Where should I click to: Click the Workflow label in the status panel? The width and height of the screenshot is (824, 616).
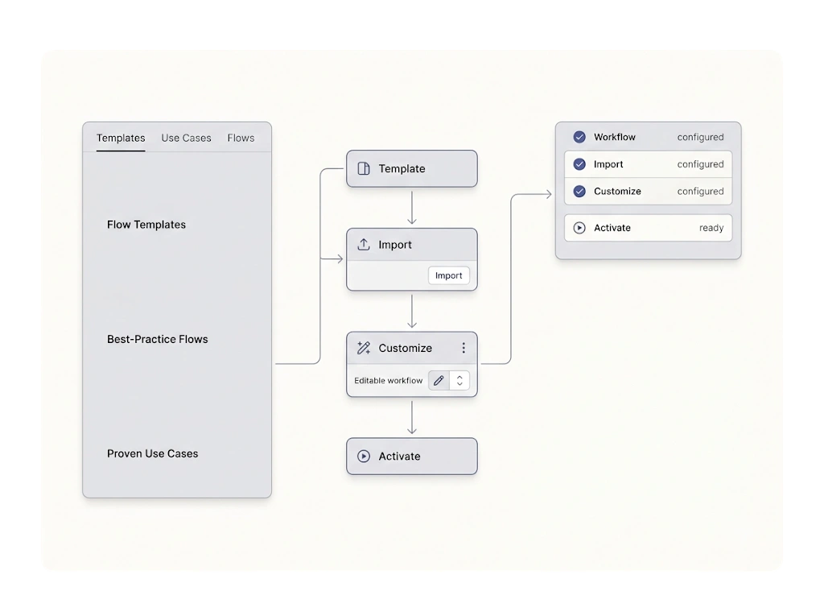615,137
